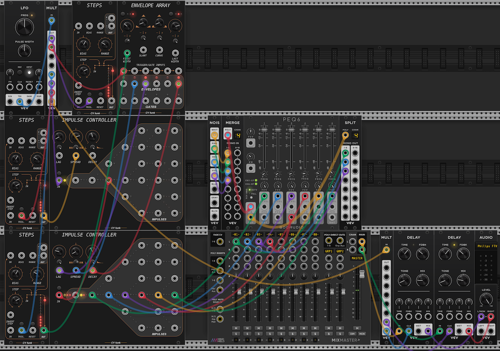Click the left DELAY TIME knob
Viewport: 500px width, 351px height.
[404, 254]
